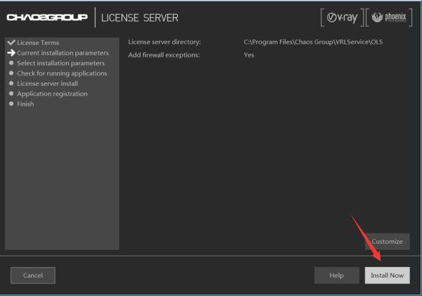422x296 pixels.
Task: Click the V-Ray logo
Action: click(x=342, y=18)
